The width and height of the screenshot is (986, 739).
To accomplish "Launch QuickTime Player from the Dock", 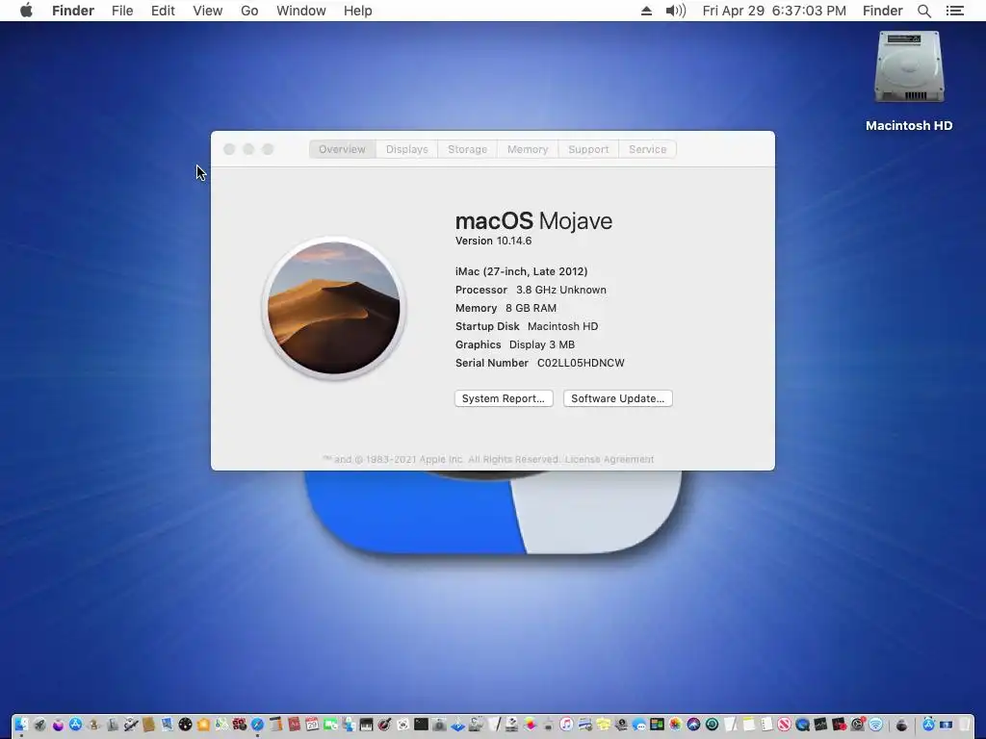I will coord(802,725).
